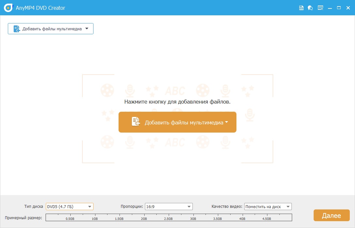Screen dimensions: 355x228
Task: Expand the top-left Добавить файлы мультимедиа menu
Action: [x=87, y=29]
